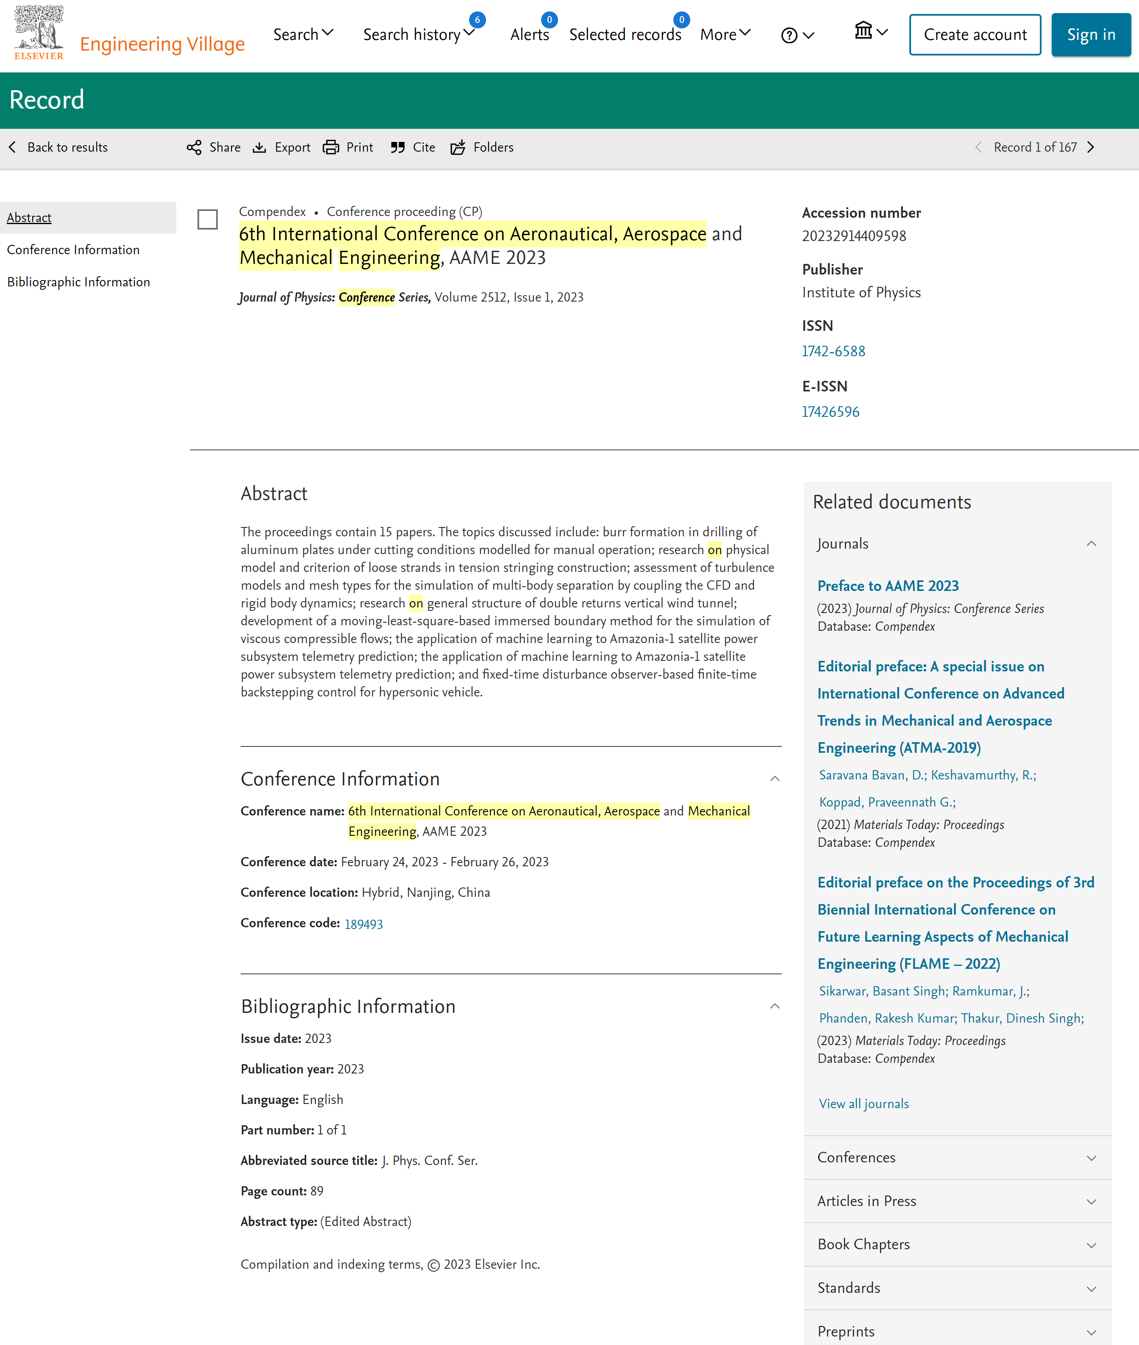Click the Create account button
Screen dimensions: 1139x1345
coord(975,35)
